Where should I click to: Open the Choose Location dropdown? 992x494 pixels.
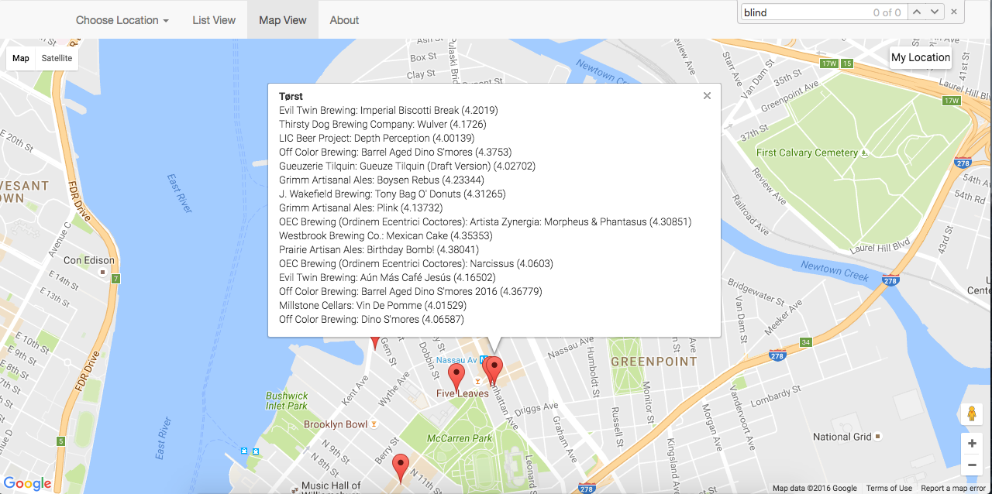pyautogui.click(x=122, y=20)
